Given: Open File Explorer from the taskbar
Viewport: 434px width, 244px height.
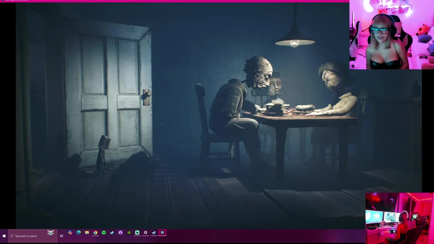Looking at the screenshot, I should pos(87,232).
